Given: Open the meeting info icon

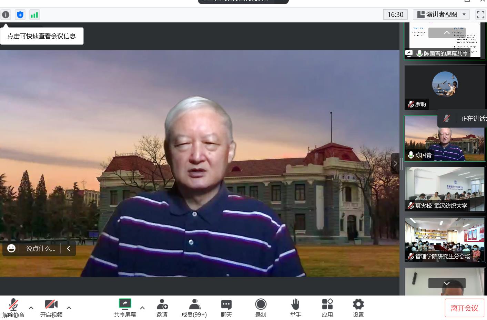Looking at the screenshot, I should [6, 15].
